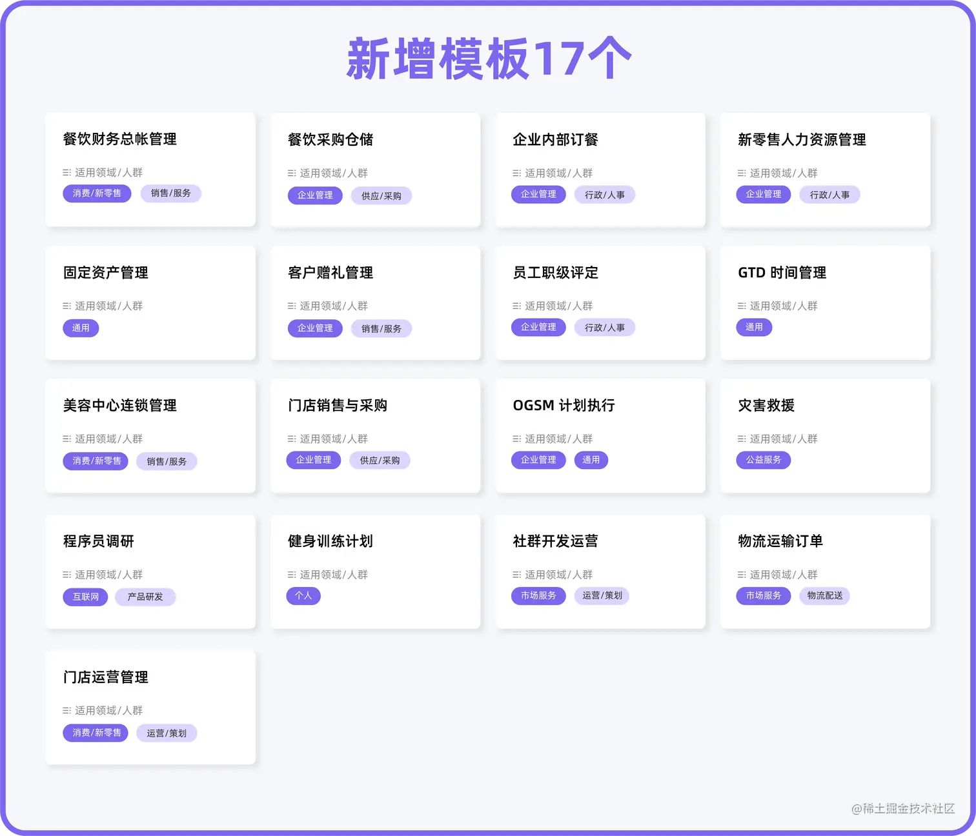
Task: Select 销售/服务 tag under 餐饮财务总帐管理
Action: click(x=171, y=194)
